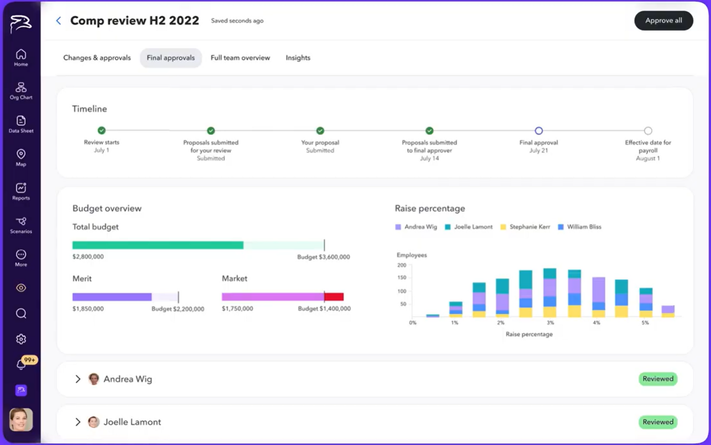Click the Budget $1,400,000 market label

[x=324, y=309]
